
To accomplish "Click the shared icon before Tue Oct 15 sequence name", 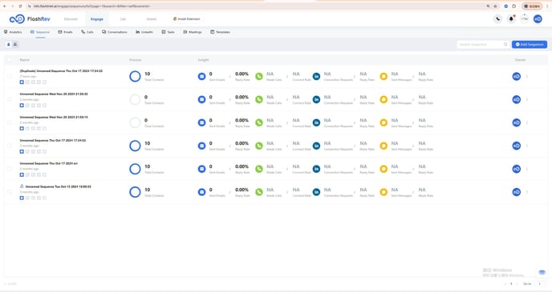I will click(22, 186).
